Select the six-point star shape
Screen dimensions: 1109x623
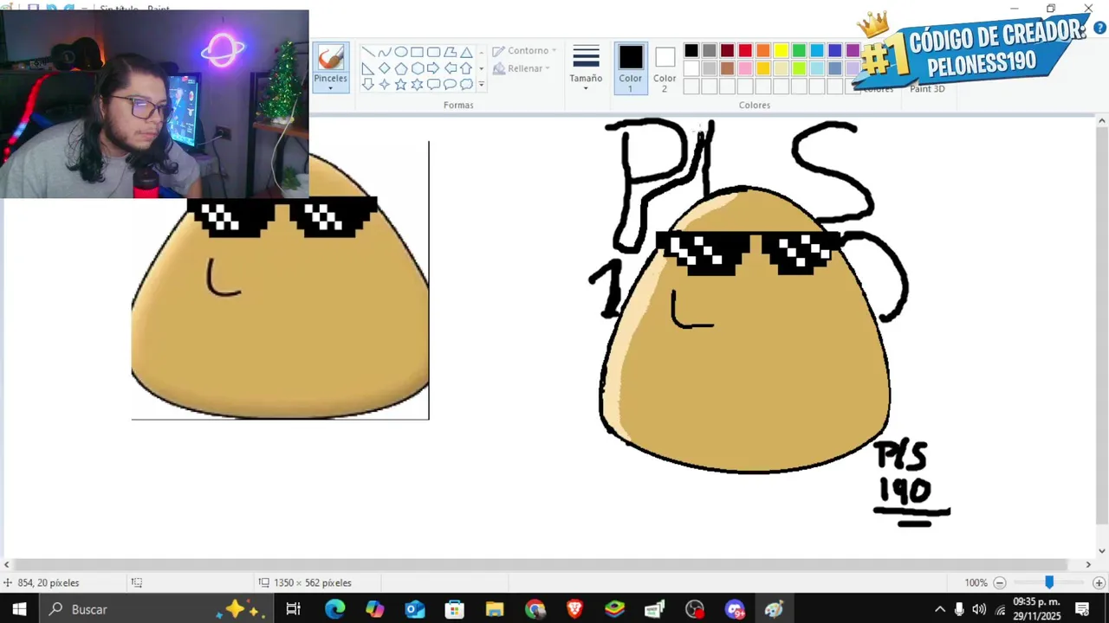click(417, 84)
